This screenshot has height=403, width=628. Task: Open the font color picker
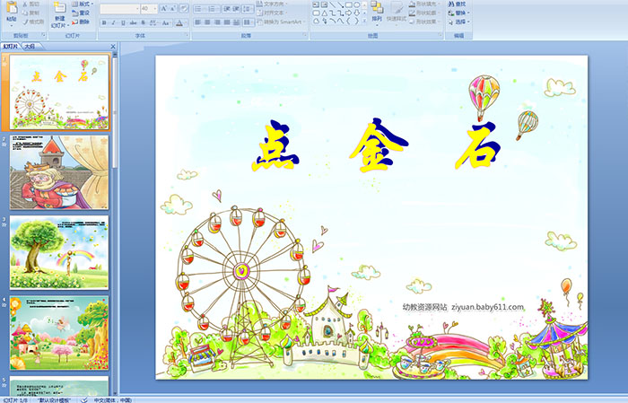click(x=180, y=22)
